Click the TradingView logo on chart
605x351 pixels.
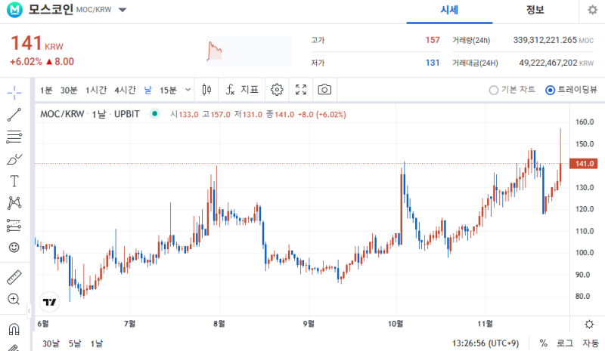click(x=49, y=302)
